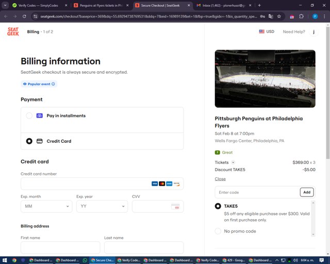Click the CVV card helper icon

pyautogui.click(x=175, y=206)
